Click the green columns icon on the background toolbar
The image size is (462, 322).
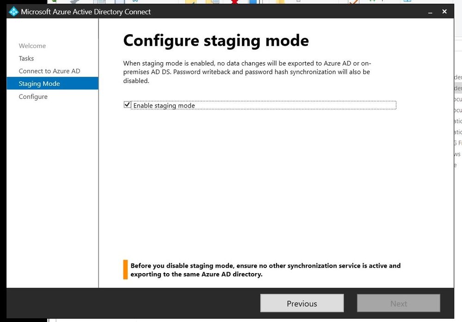point(373,2)
